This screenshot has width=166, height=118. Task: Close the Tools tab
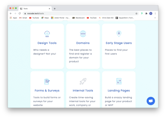(49, 9)
